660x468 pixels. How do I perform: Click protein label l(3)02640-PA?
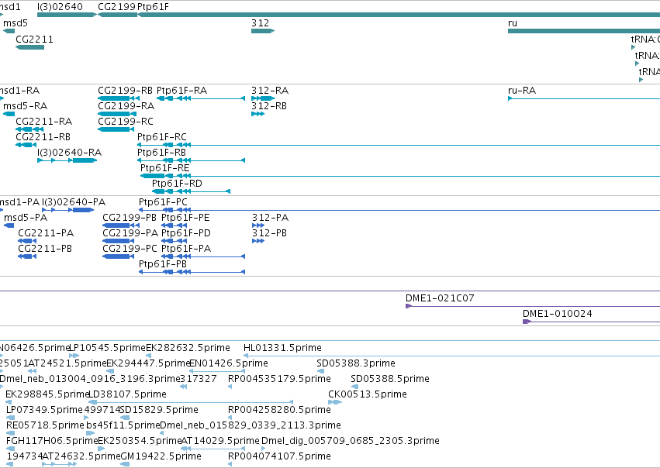pos(74,202)
